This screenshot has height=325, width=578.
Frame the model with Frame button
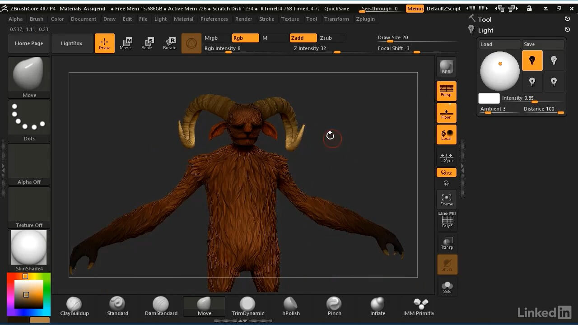(x=446, y=200)
